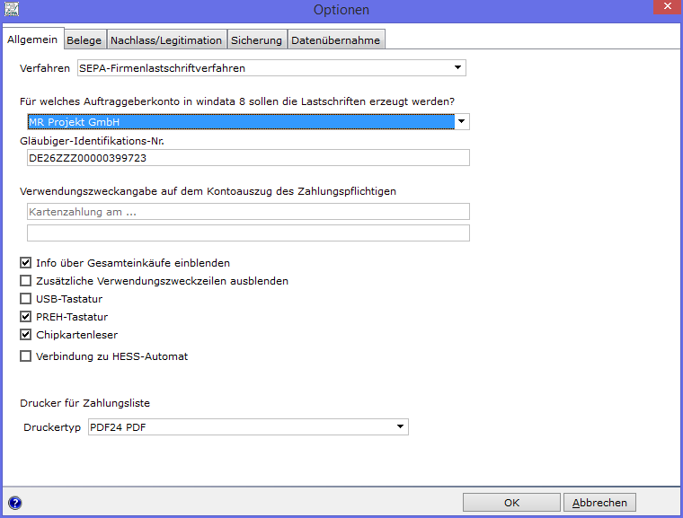This screenshot has width=683, height=518.
Task: Click the empty second Verwendungszweck field
Action: pyautogui.click(x=248, y=233)
